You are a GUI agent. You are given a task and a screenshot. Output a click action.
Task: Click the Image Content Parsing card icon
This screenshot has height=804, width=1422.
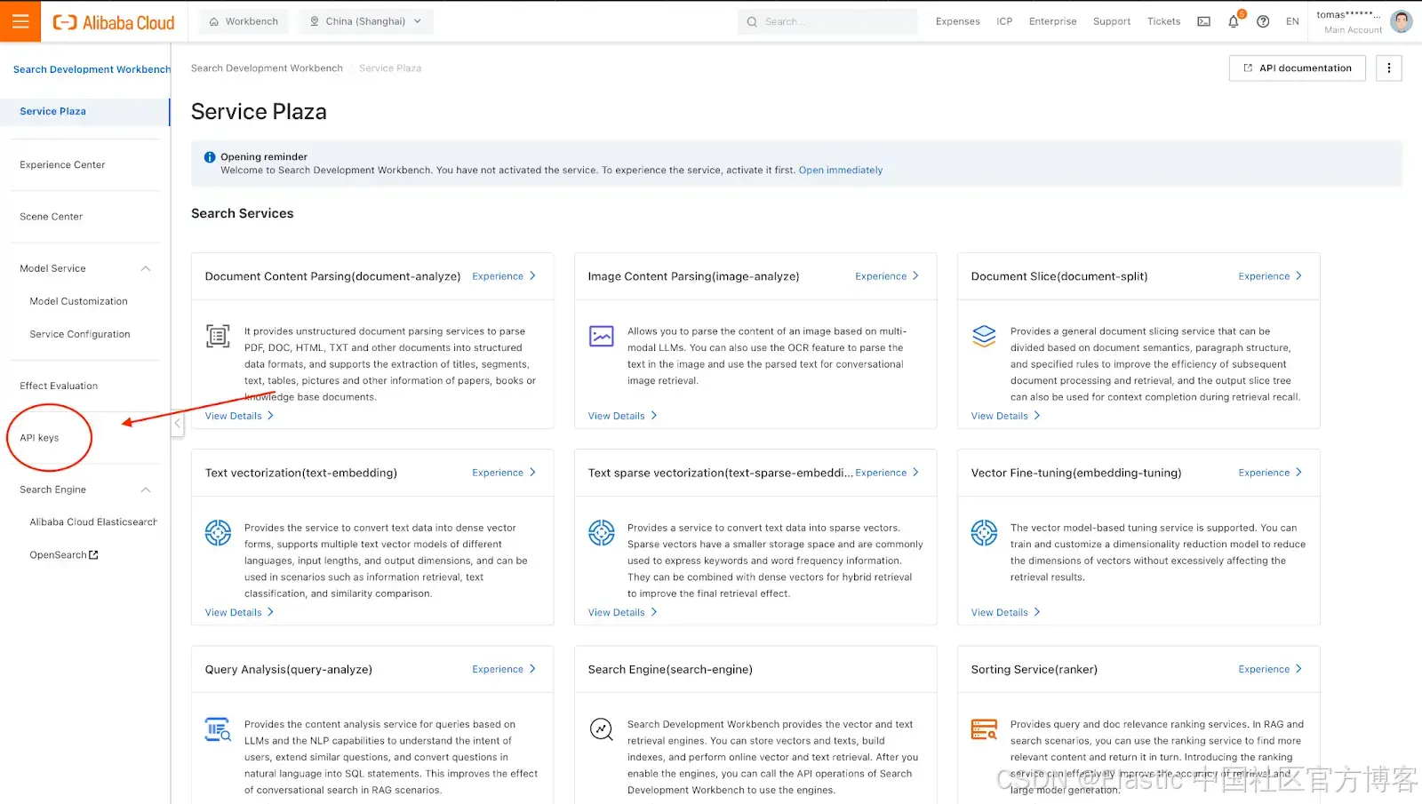602,336
